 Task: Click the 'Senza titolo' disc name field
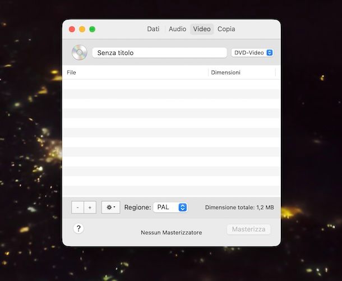[x=159, y=53]
